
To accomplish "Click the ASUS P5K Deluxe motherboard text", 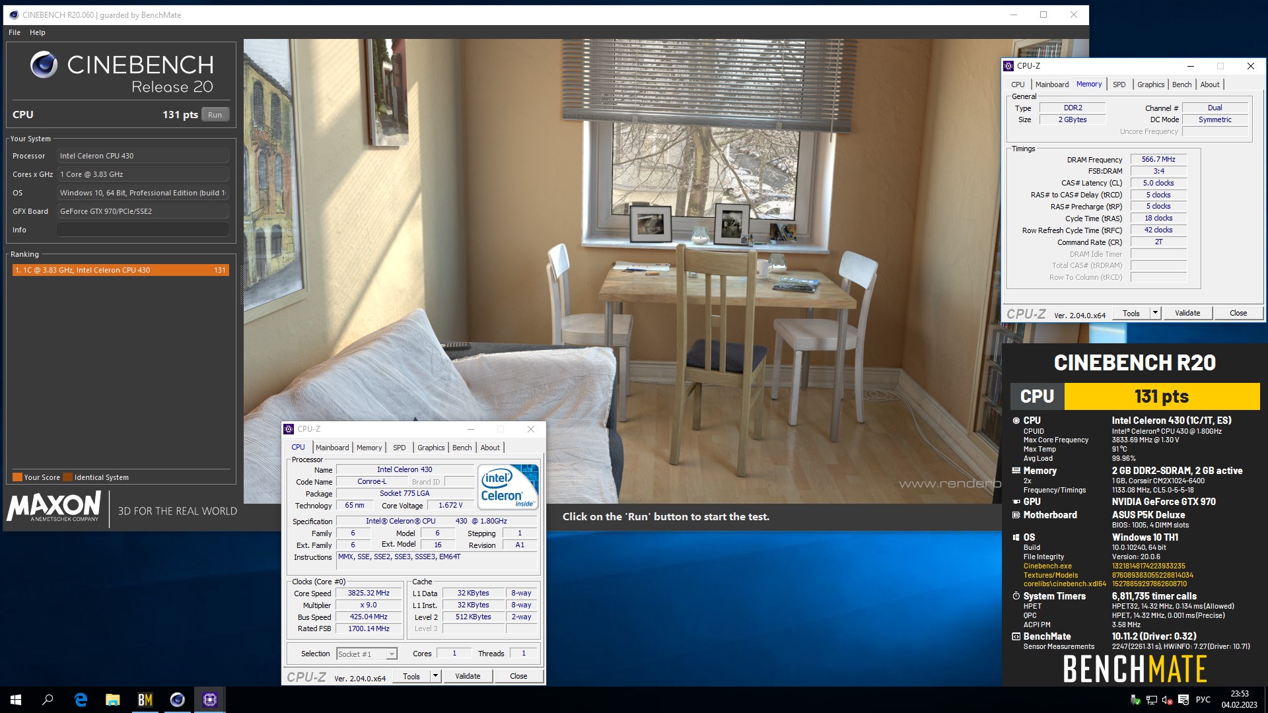I will [1148, 515].
